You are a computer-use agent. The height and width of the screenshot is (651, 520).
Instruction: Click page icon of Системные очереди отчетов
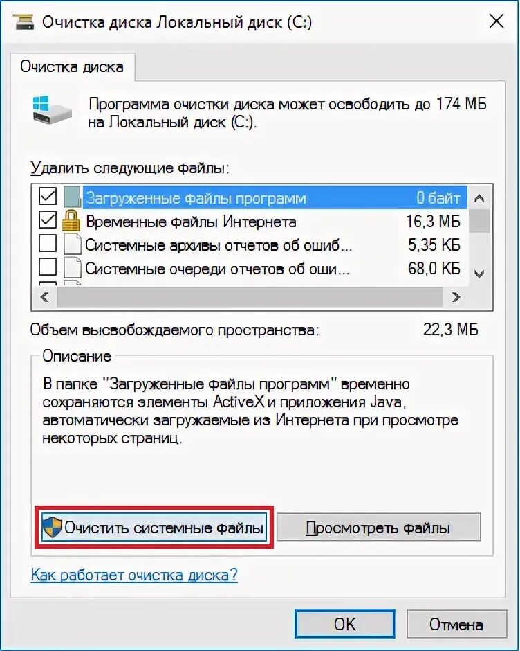point(72,268)
